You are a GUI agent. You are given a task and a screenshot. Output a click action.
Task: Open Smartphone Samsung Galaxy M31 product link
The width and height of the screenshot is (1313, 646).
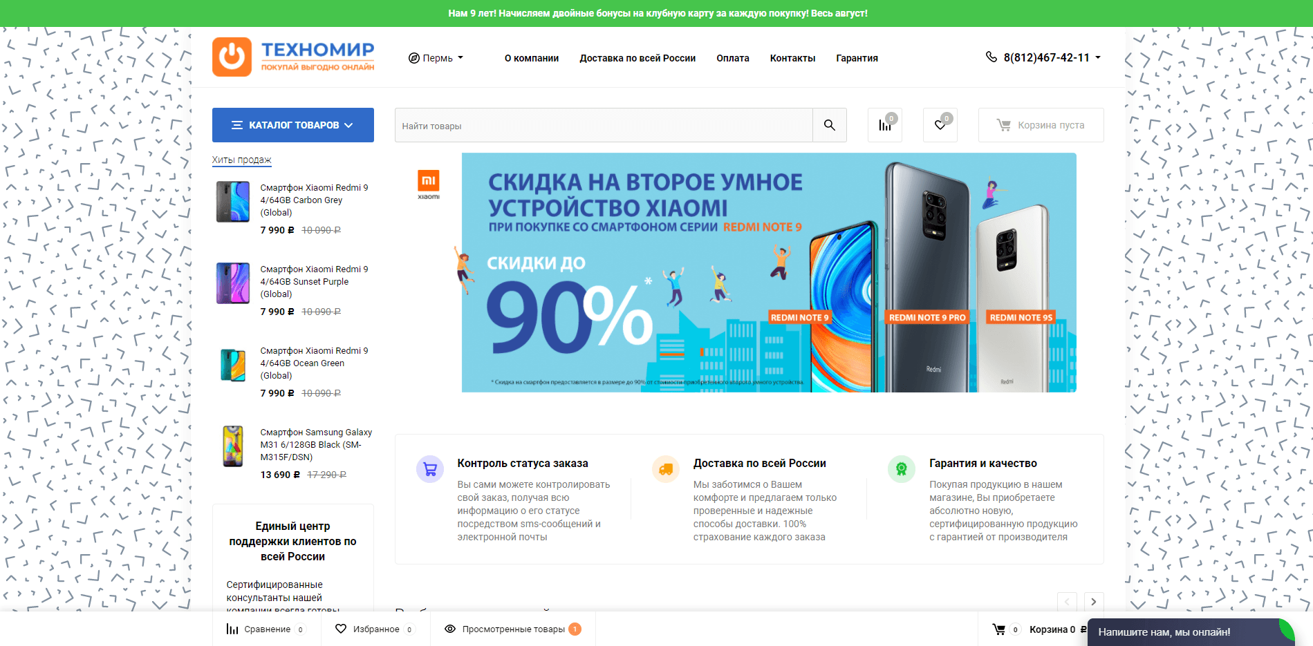tap(315, 444)
